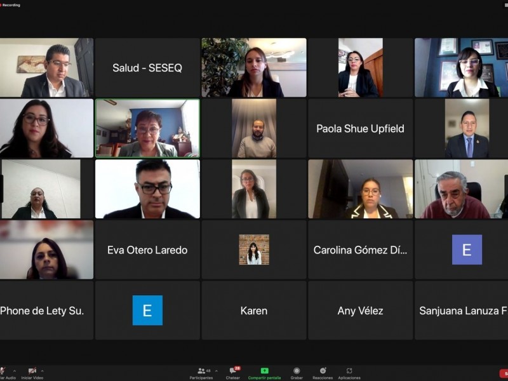This screenshot has width=508, height=381.
Task: Click the red chat badge showing 28
Action: click(237, 368)
